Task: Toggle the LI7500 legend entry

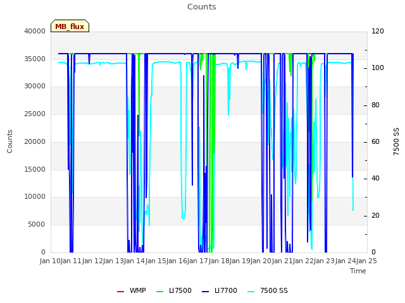Action: (x=174, y=290)
